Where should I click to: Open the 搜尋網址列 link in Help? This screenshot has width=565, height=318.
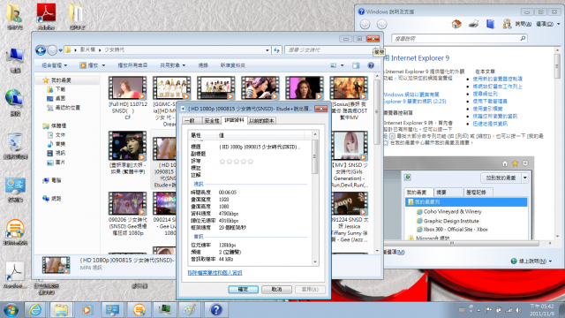click(485, 94)
